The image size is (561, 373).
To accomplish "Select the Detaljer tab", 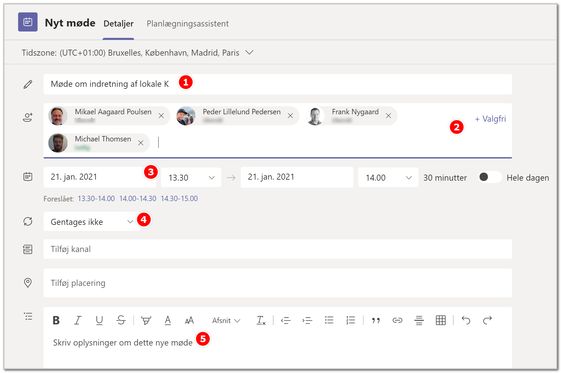I will (118, 24).
